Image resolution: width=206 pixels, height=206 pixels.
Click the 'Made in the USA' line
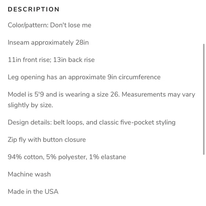[x=33, y=192]
